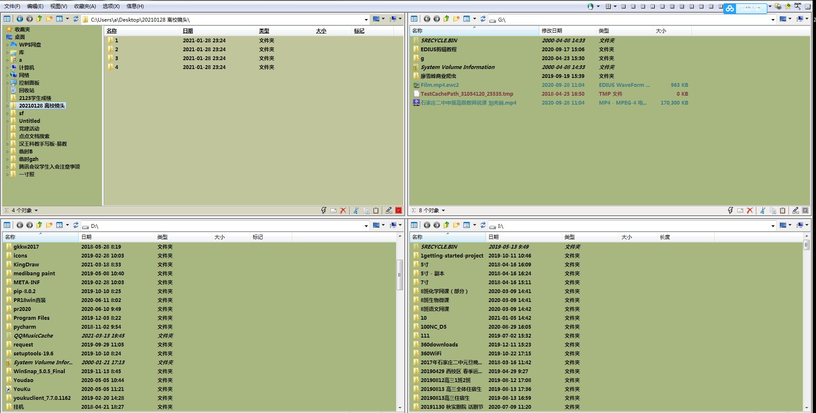Toggle the folder tree panel in the top-left pane
The width and height of the screenshot is (816, 413).
click(x=7, y=19)
